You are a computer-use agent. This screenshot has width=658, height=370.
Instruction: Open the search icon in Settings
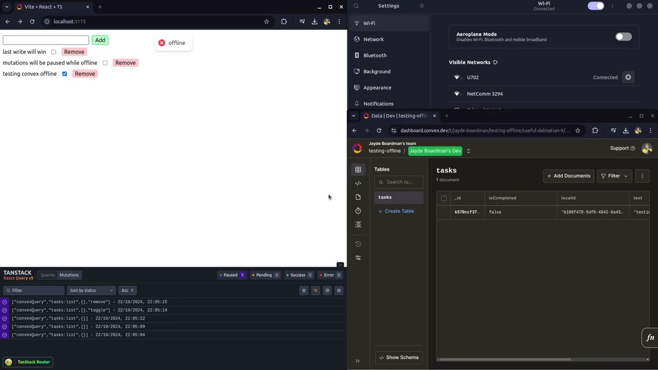point(356,6)
